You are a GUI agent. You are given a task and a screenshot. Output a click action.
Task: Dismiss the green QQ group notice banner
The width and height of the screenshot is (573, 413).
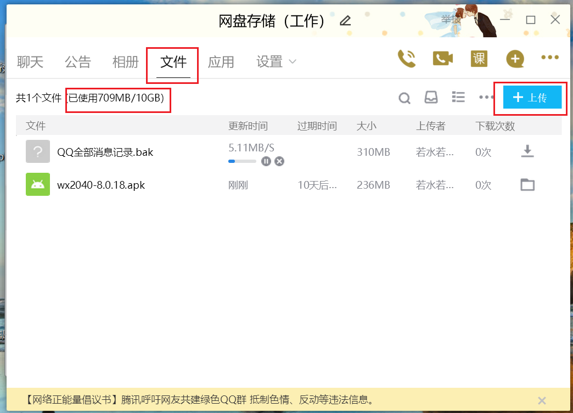point(542,400)
